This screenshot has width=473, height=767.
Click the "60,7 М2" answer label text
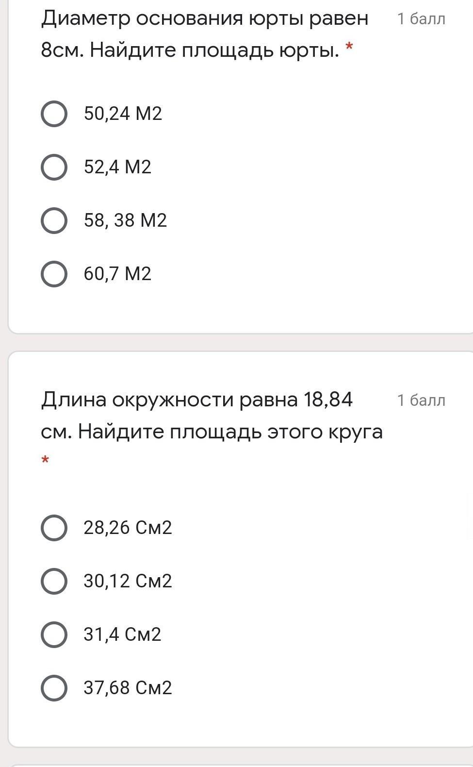117,274
